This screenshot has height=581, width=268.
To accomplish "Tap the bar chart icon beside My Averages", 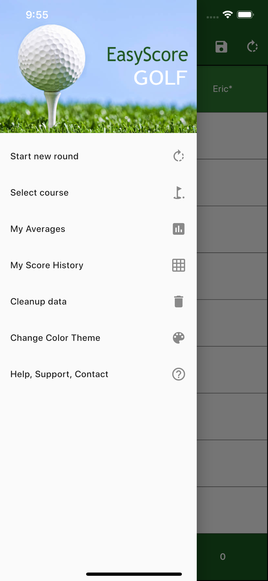I will 179,229.
